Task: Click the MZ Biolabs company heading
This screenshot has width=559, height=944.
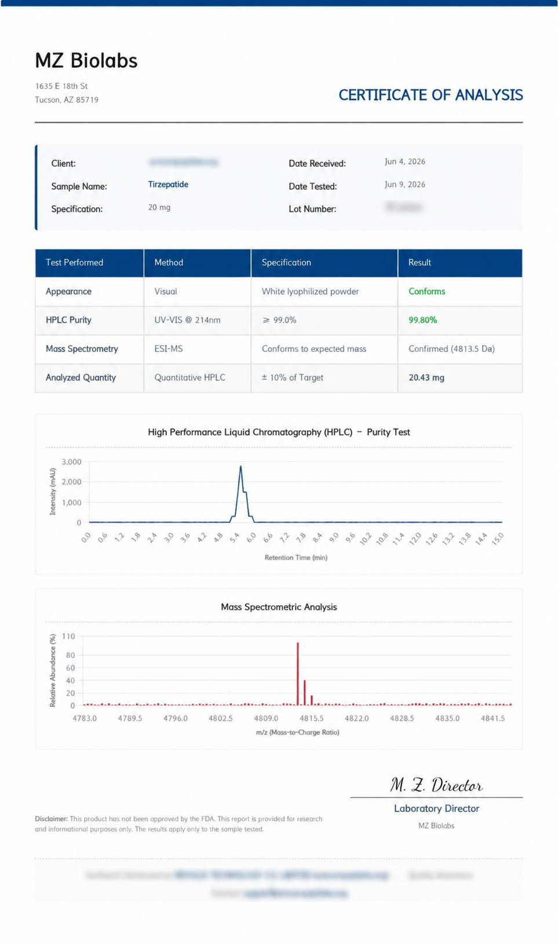Action: point(86,61)
